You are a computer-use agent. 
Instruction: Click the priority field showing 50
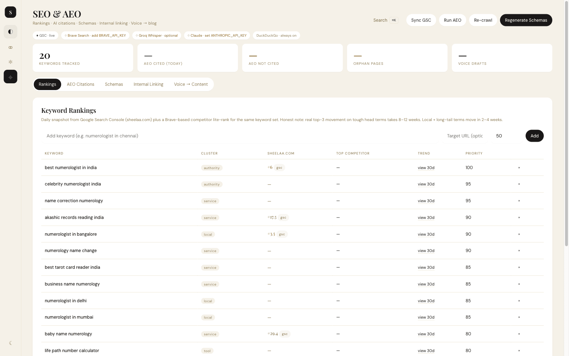pyautogui.click(x=506, y=136)
